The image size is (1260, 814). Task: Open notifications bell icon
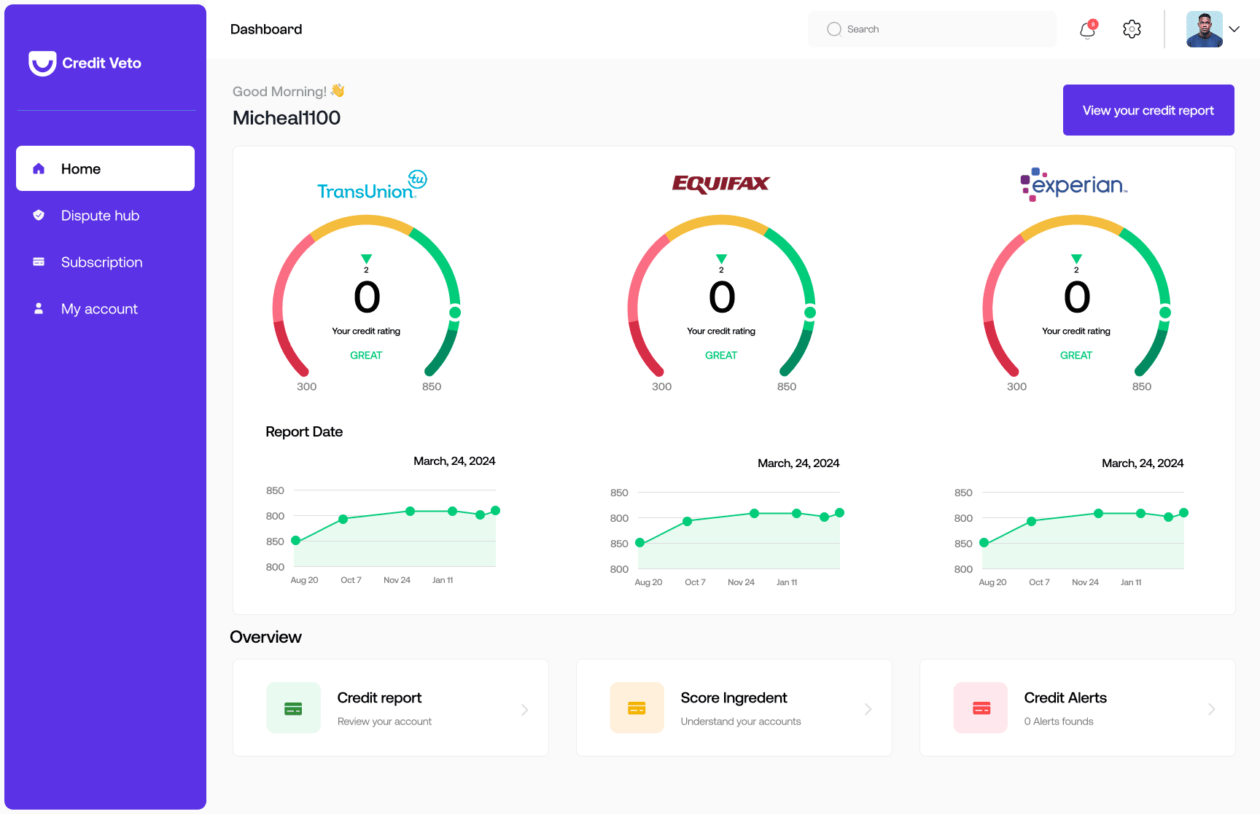pos(1087,30)
